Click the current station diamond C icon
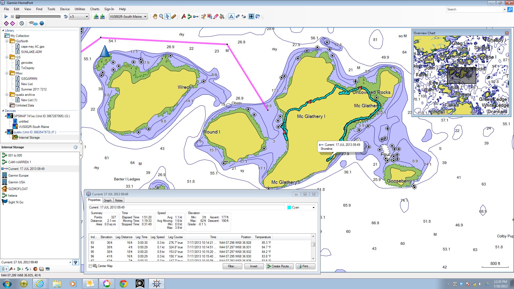Screen dimensions: 514x289 point(12,24)
